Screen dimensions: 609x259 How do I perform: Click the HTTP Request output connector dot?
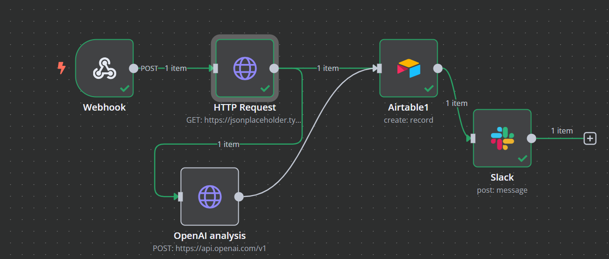coord(274,69)
